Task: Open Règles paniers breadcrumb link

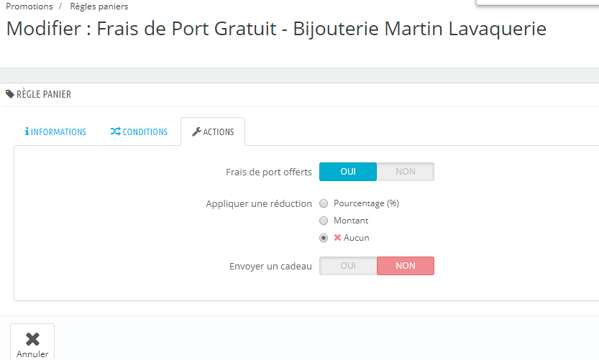Action: (x=99, y=6)
